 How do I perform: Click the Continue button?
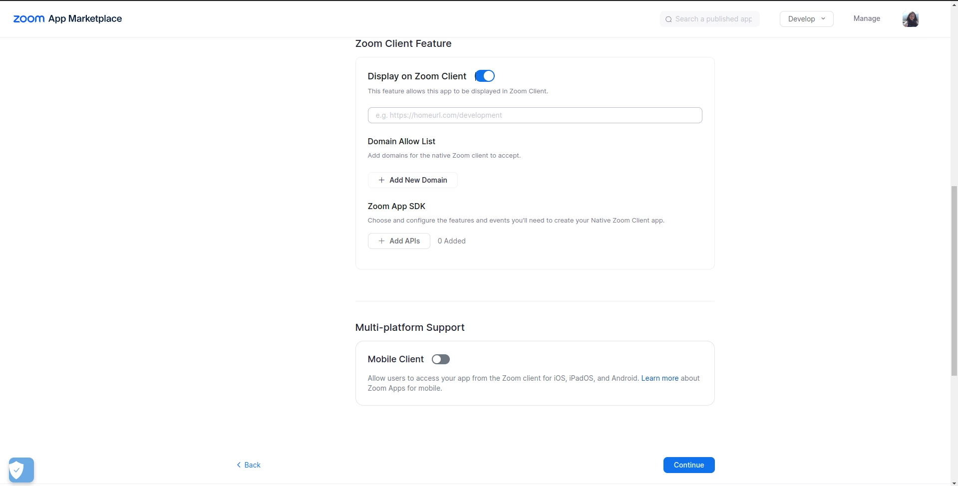pyautogui.click(x=689, y=465)
